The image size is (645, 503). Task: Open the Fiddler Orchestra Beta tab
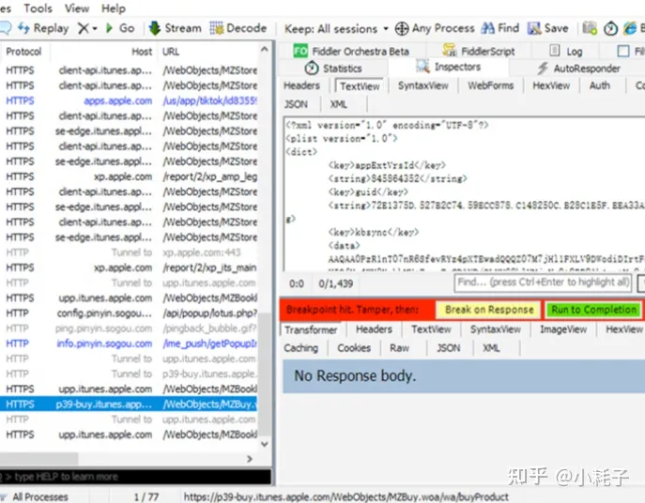coord(300,51)
